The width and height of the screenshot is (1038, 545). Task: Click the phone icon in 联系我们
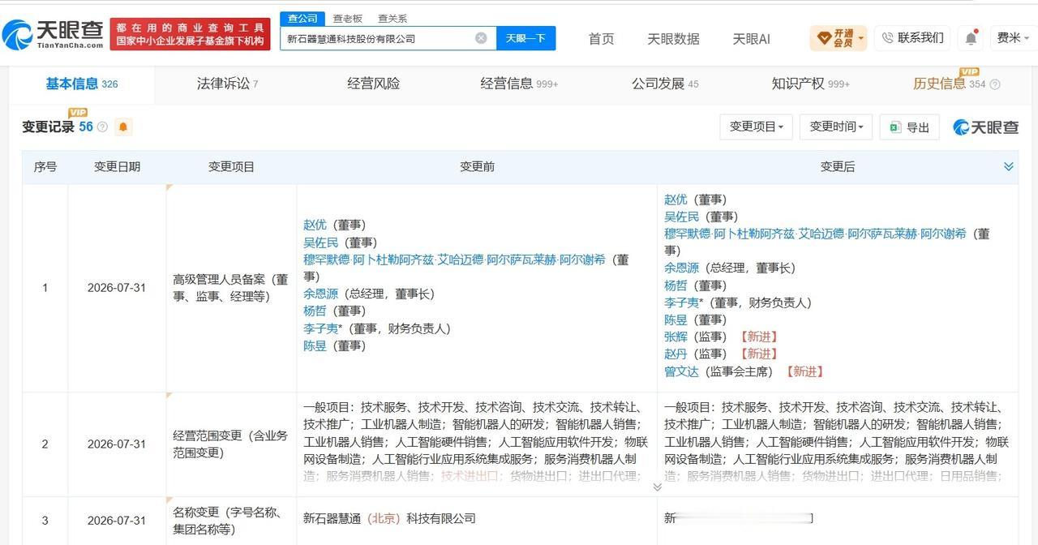click(887, 38)
